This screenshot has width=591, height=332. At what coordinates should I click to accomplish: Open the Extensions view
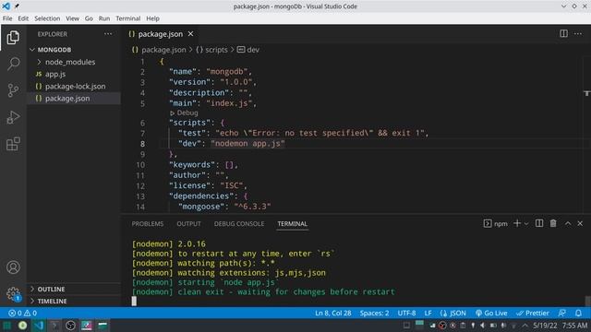tap(13, 144)
